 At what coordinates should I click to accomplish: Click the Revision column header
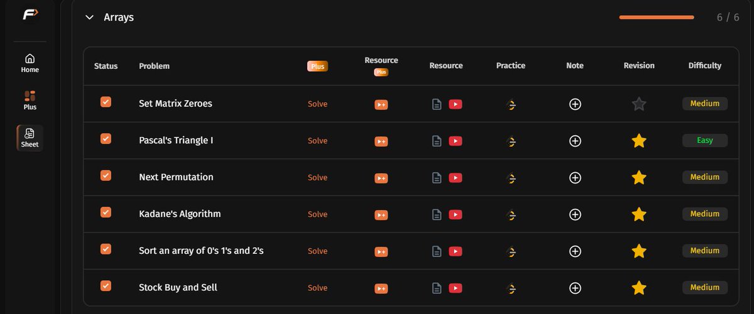pyautogui.click(x=639, y=65)
